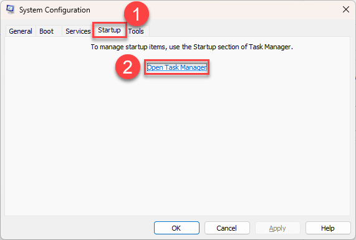Dismiss the dialog with Cancel
Viewport: 356px width, 240px height.
pyautogui.click(x=227, y=228)
